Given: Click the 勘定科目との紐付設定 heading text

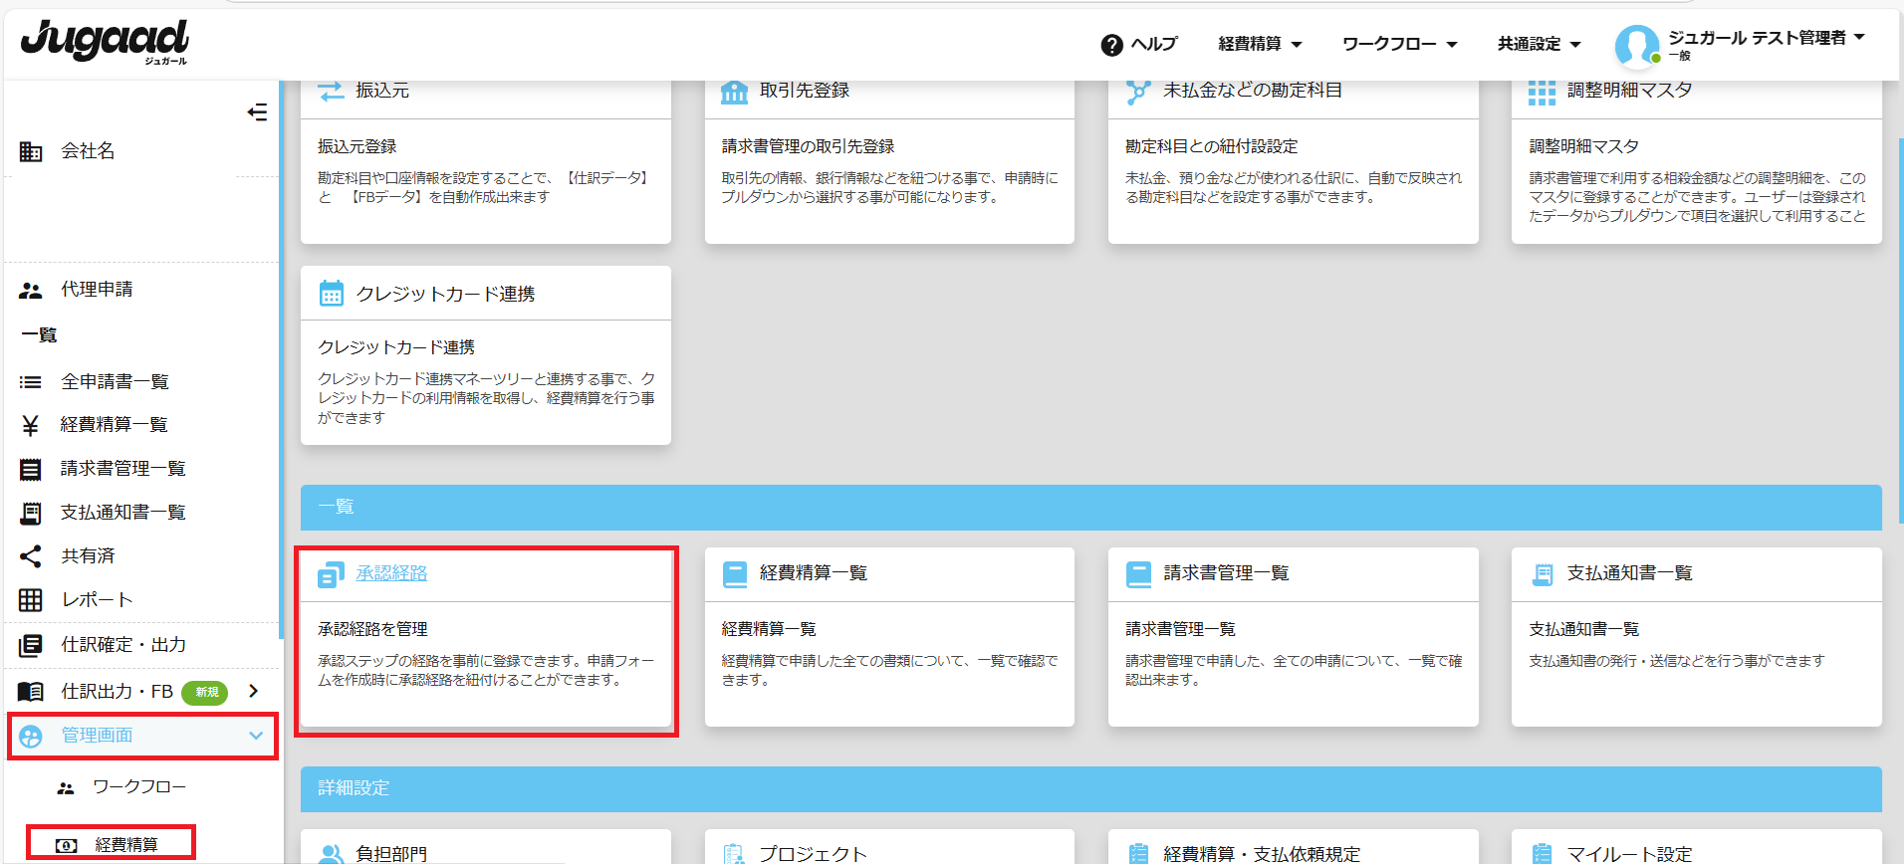Looking at the screenshot, I should (x=1211, y=146).
